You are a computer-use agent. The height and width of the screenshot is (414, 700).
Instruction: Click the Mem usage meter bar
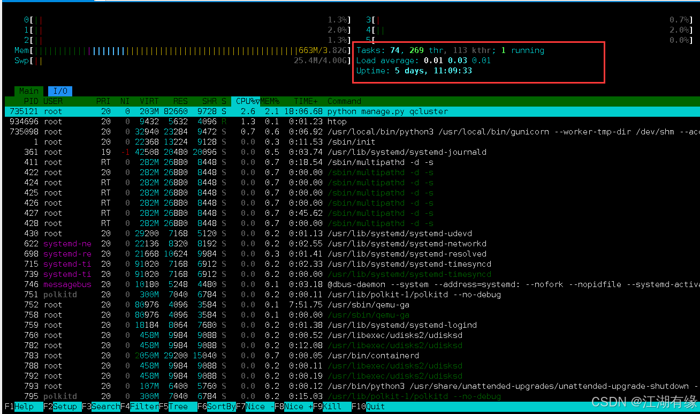point(182,50)
